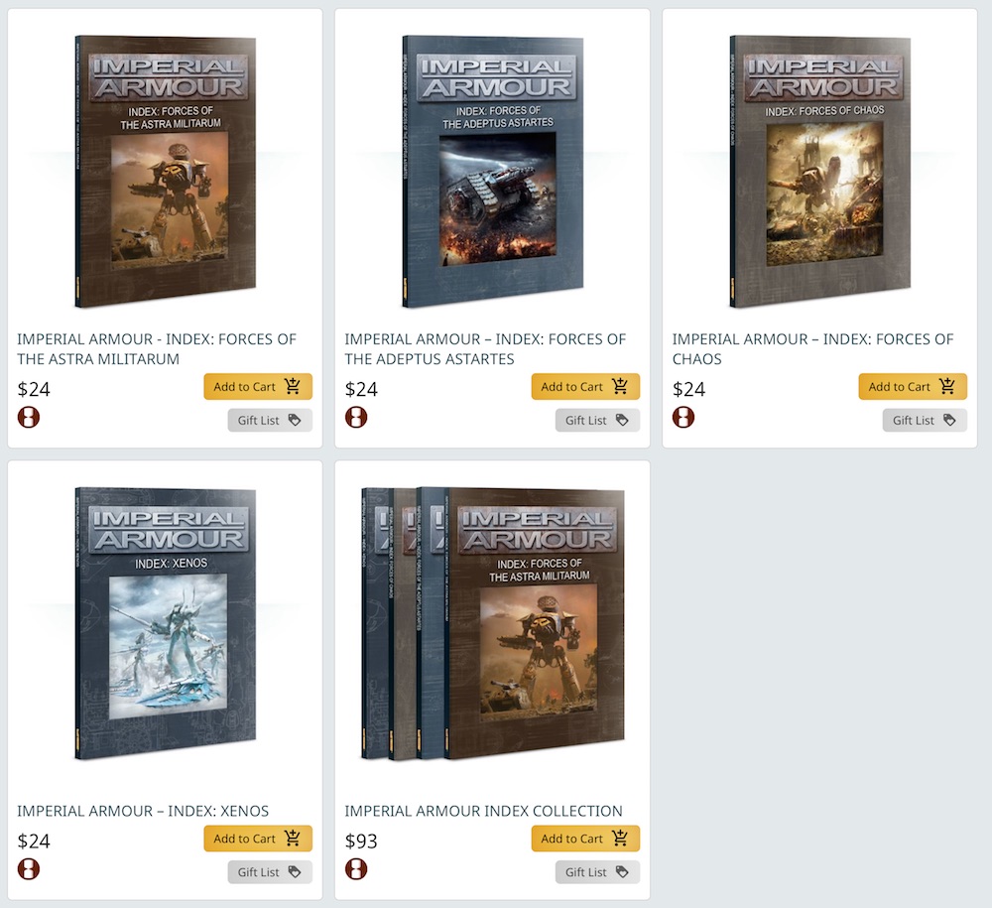Screen dimensions: 992x908
Task: Add Index Collection to Gift List
Action: 598,872
